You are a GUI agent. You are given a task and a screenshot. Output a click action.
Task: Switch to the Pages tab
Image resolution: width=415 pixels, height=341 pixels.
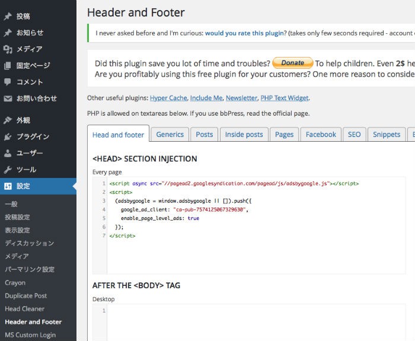point(284,134)
